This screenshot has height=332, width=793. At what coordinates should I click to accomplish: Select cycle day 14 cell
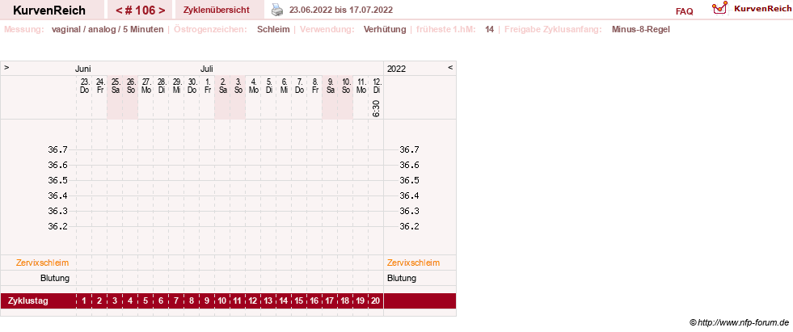coord(284,301)
